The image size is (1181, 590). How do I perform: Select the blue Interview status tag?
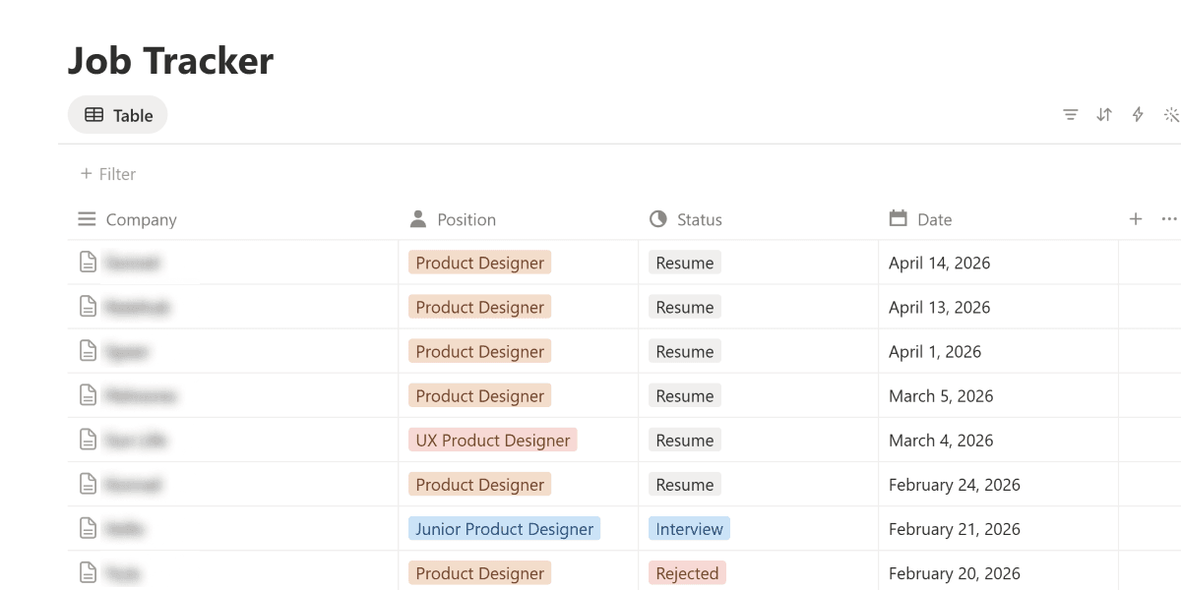689,529
